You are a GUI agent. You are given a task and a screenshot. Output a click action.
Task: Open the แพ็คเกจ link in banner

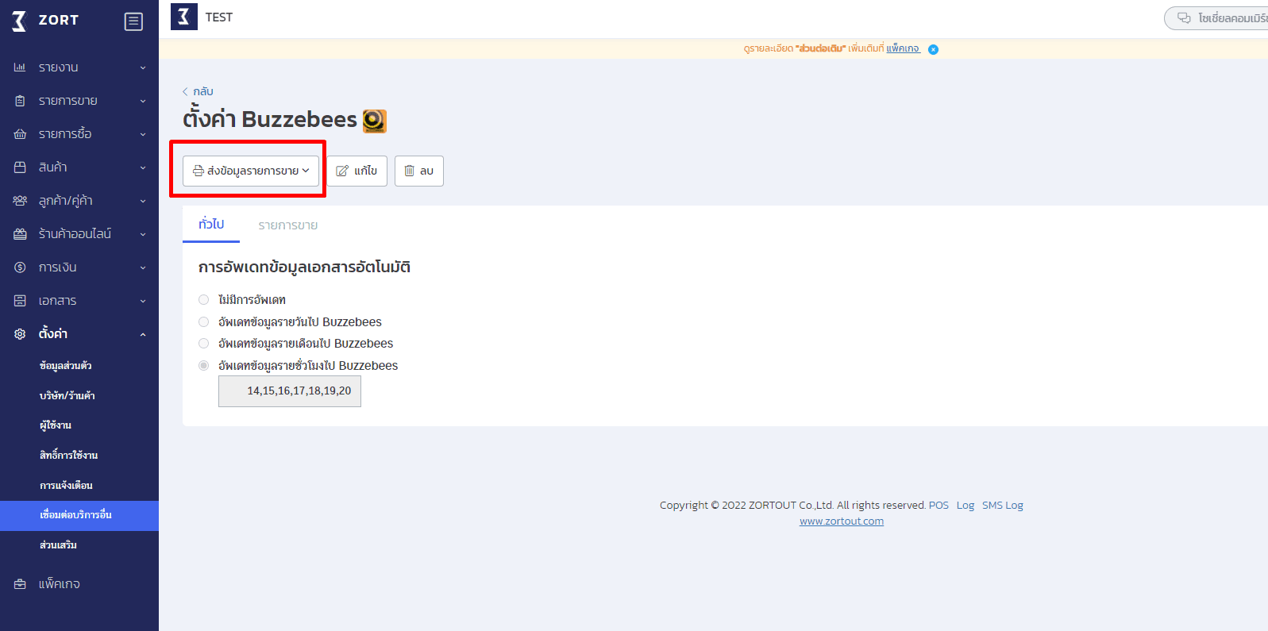pyautogui.click(x=903, y=48)
